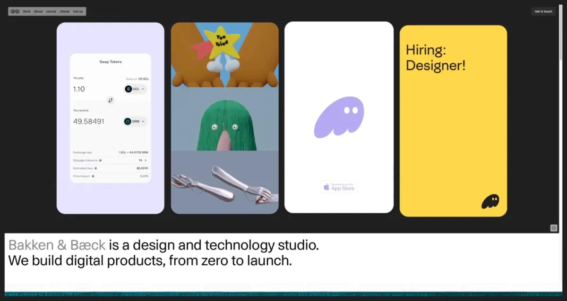Click the info icon beside Price impact

(x=93, y=176)
